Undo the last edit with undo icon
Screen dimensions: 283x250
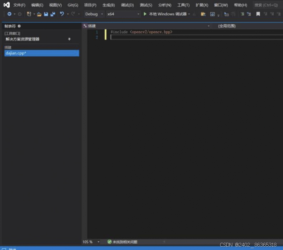pos(62,14)
